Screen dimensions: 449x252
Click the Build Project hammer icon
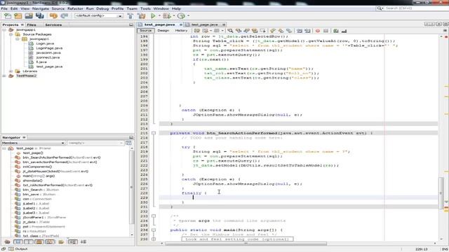(x=130, y=16)
